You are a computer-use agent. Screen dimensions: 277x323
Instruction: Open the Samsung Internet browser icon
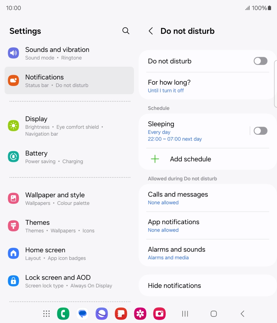point(102,314)
